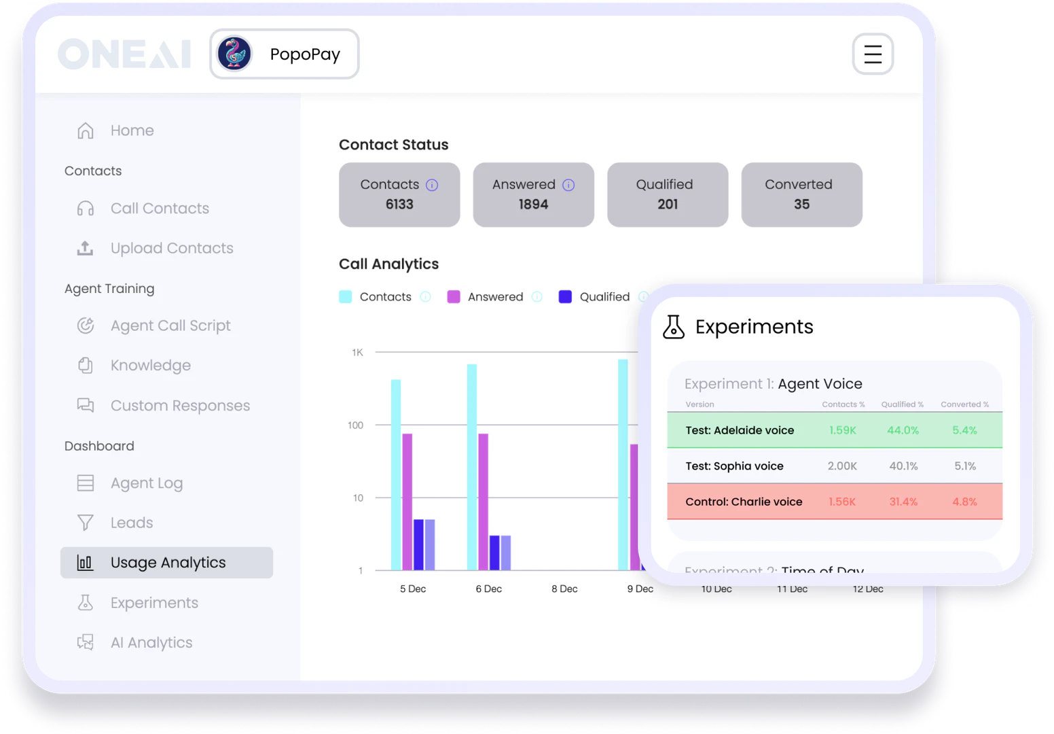The height and width of the screenshot is (734, 1054).
Task: Open the hamburger menu button
Action: pyautogui.click(x=873, y=54)
